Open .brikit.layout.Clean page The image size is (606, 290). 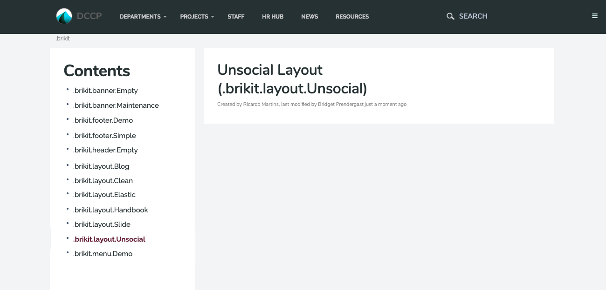103,181
